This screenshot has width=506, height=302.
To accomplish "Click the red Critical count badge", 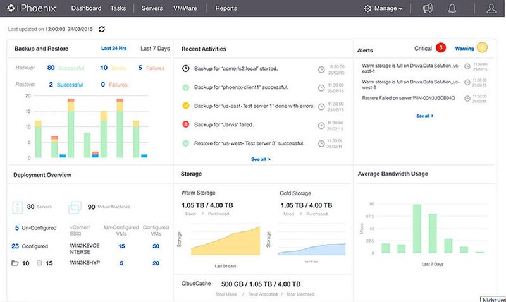I will 441,47.
